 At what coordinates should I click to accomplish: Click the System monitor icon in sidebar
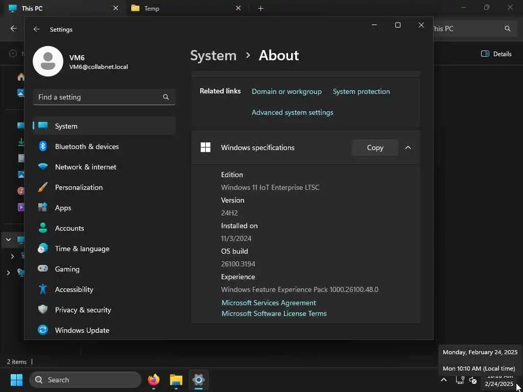[43, 126]
